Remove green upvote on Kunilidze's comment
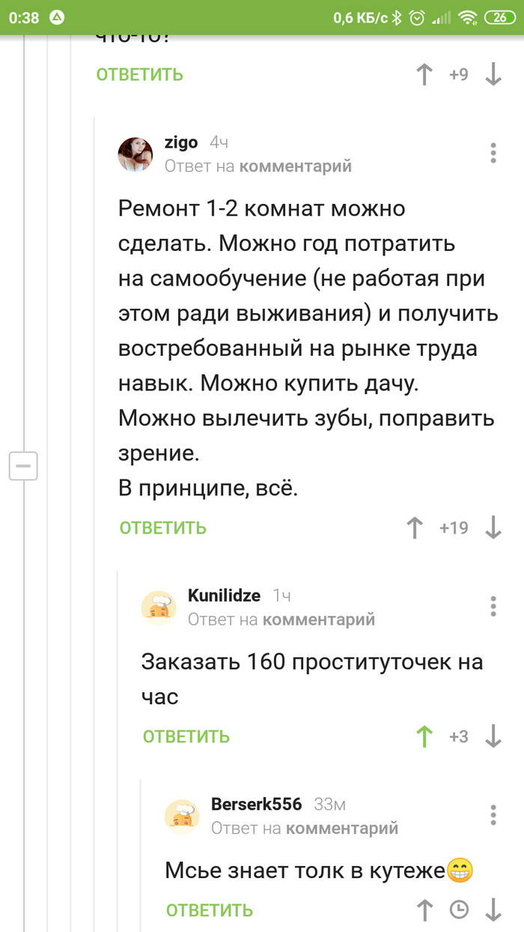Screen dimensions: 524x932 424,736
